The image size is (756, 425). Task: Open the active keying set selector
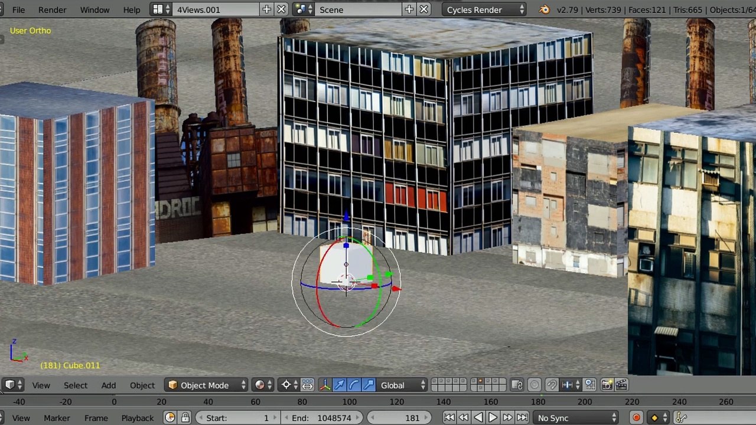pyautogui.click(x=659, y=418)
